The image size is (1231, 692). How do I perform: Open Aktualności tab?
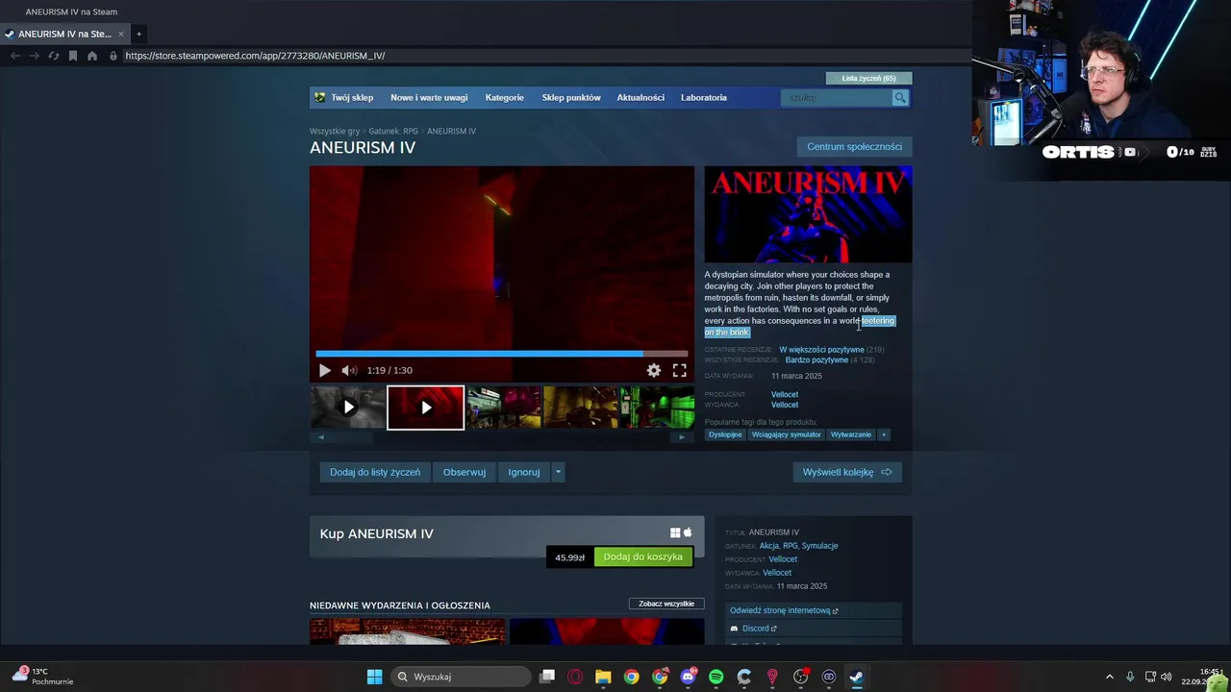[641, 97]
